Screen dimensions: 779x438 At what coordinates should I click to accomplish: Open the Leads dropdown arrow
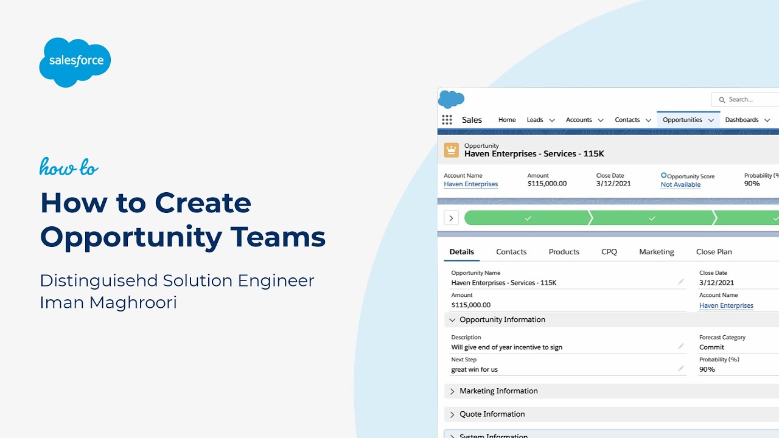point(552,120)
